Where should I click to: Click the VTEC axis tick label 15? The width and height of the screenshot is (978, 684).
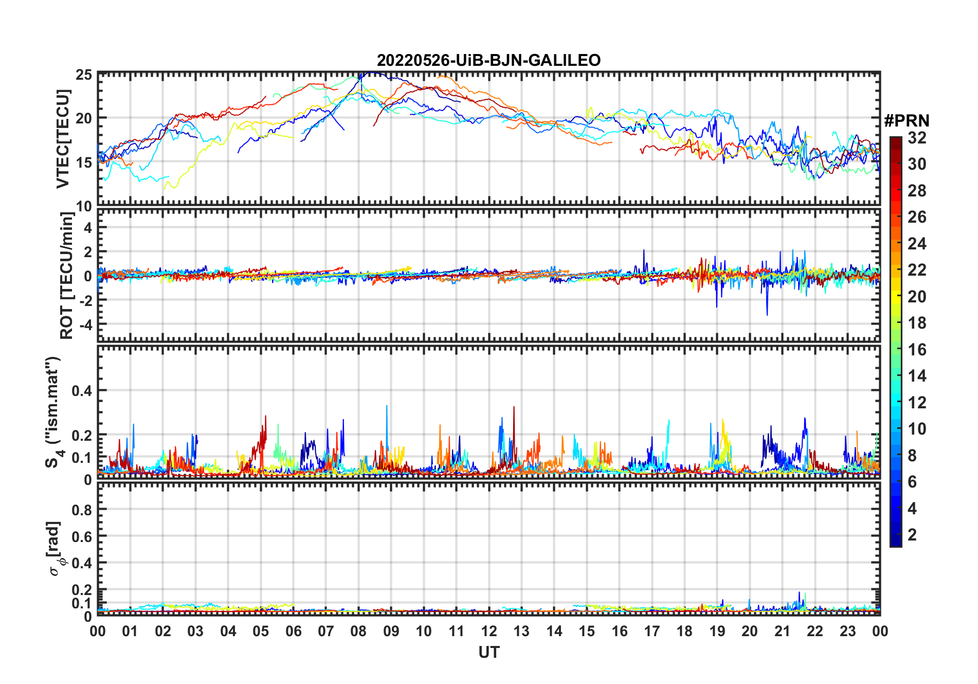(x=84, y=163)
